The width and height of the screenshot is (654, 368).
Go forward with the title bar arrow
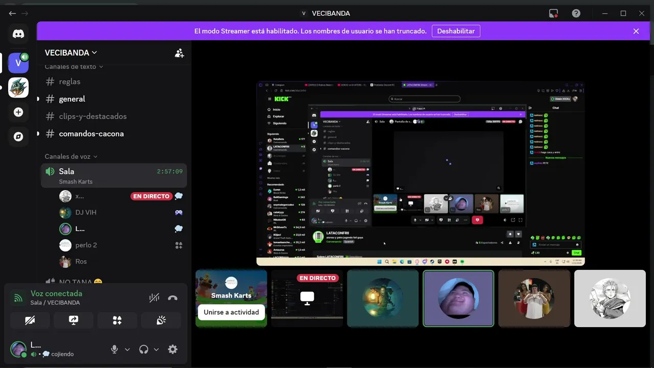25,13
